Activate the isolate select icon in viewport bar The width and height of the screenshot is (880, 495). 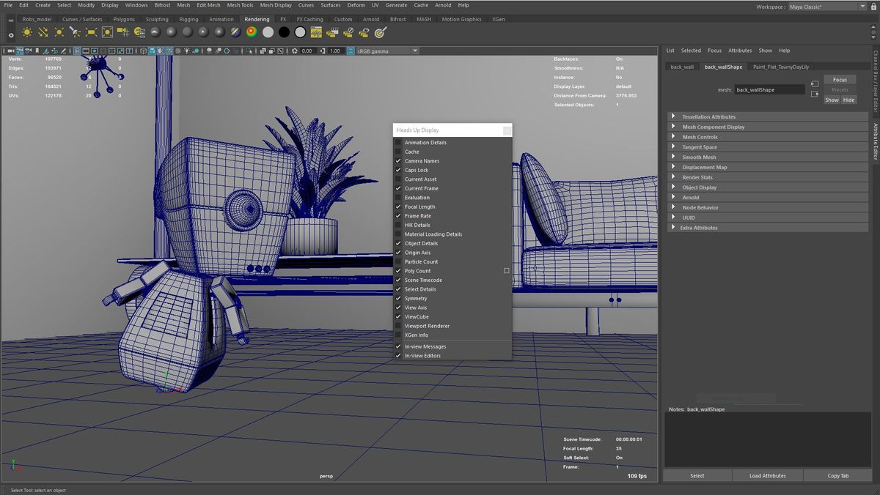click(251, 51)
